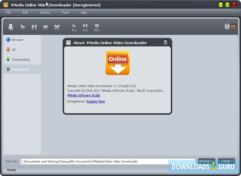Click Register Now to register the app
The width and height of the screenshot is (241, 176).
tap(95, 101)
